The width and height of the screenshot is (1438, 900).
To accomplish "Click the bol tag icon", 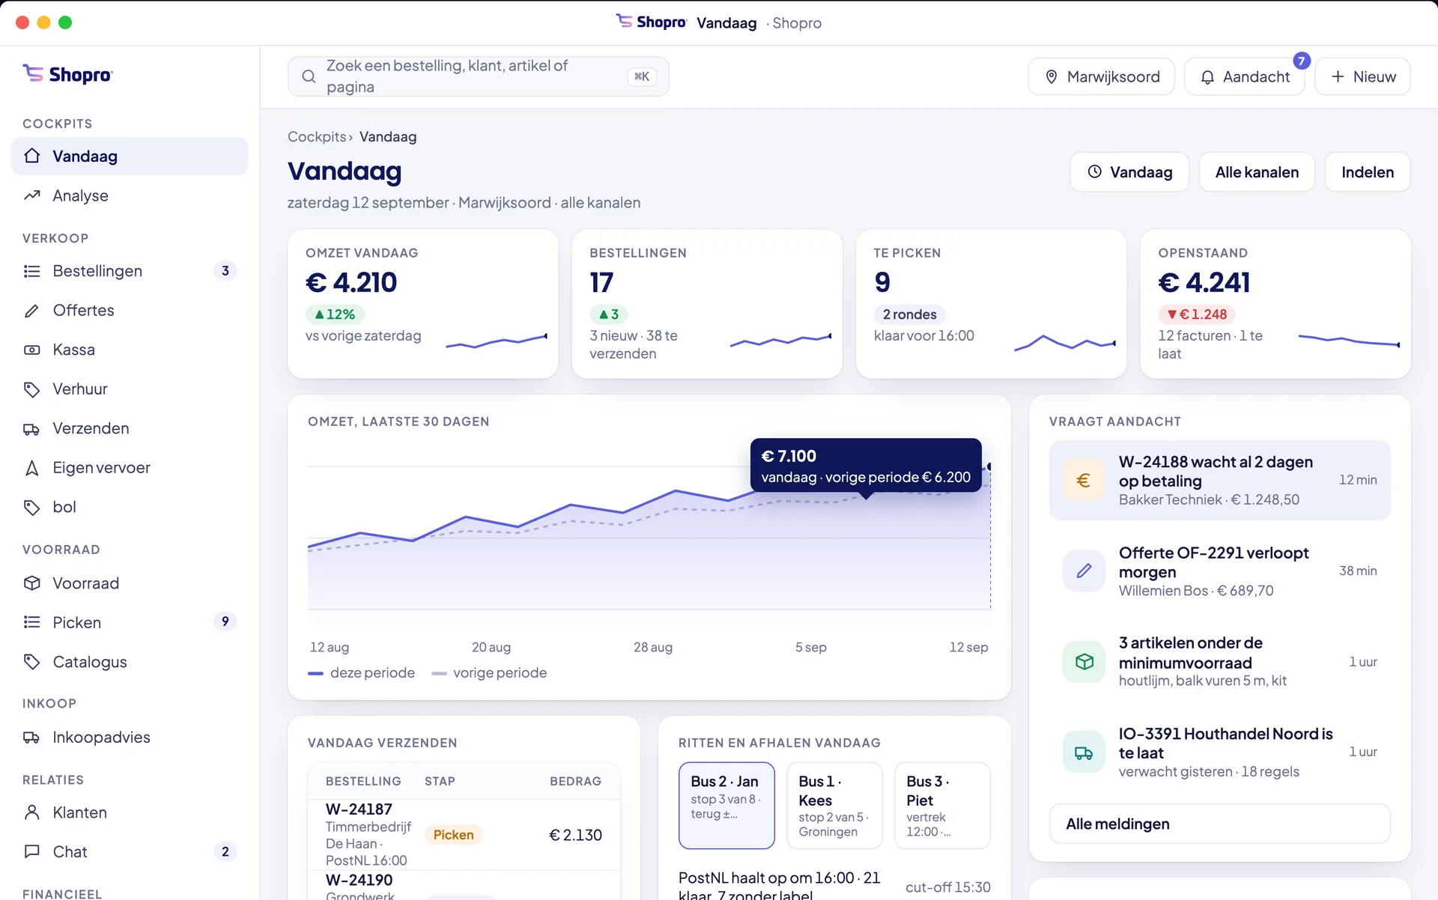I will coord(31,508).
